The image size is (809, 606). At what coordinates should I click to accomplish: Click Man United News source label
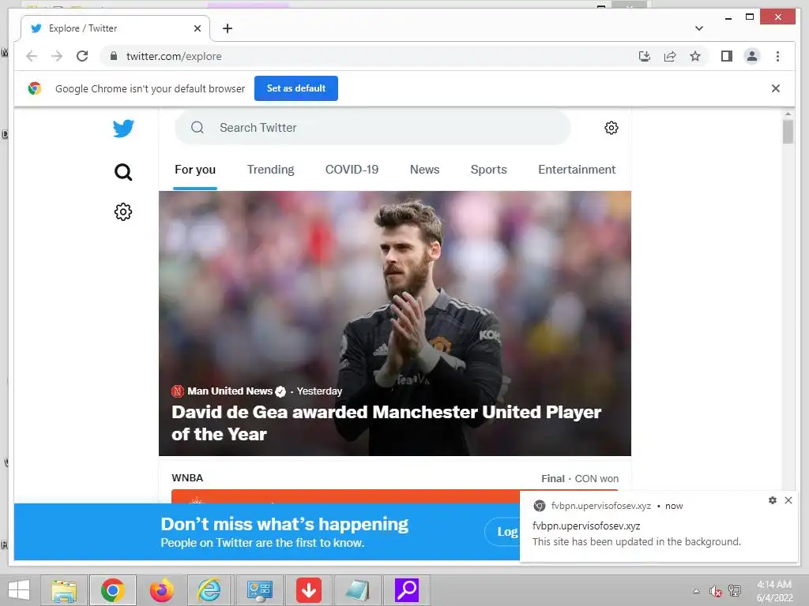[x=230, y=391]
